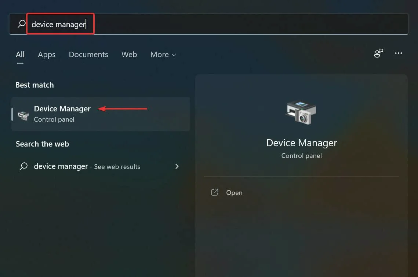The image size is (418, 277).
Task: Click the magnifier icon beside web result
Action: pos(23,166)
